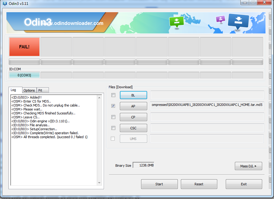
Task: Tick the UMS checkbox
Action: pyautogui.click(x=113, y=138)
